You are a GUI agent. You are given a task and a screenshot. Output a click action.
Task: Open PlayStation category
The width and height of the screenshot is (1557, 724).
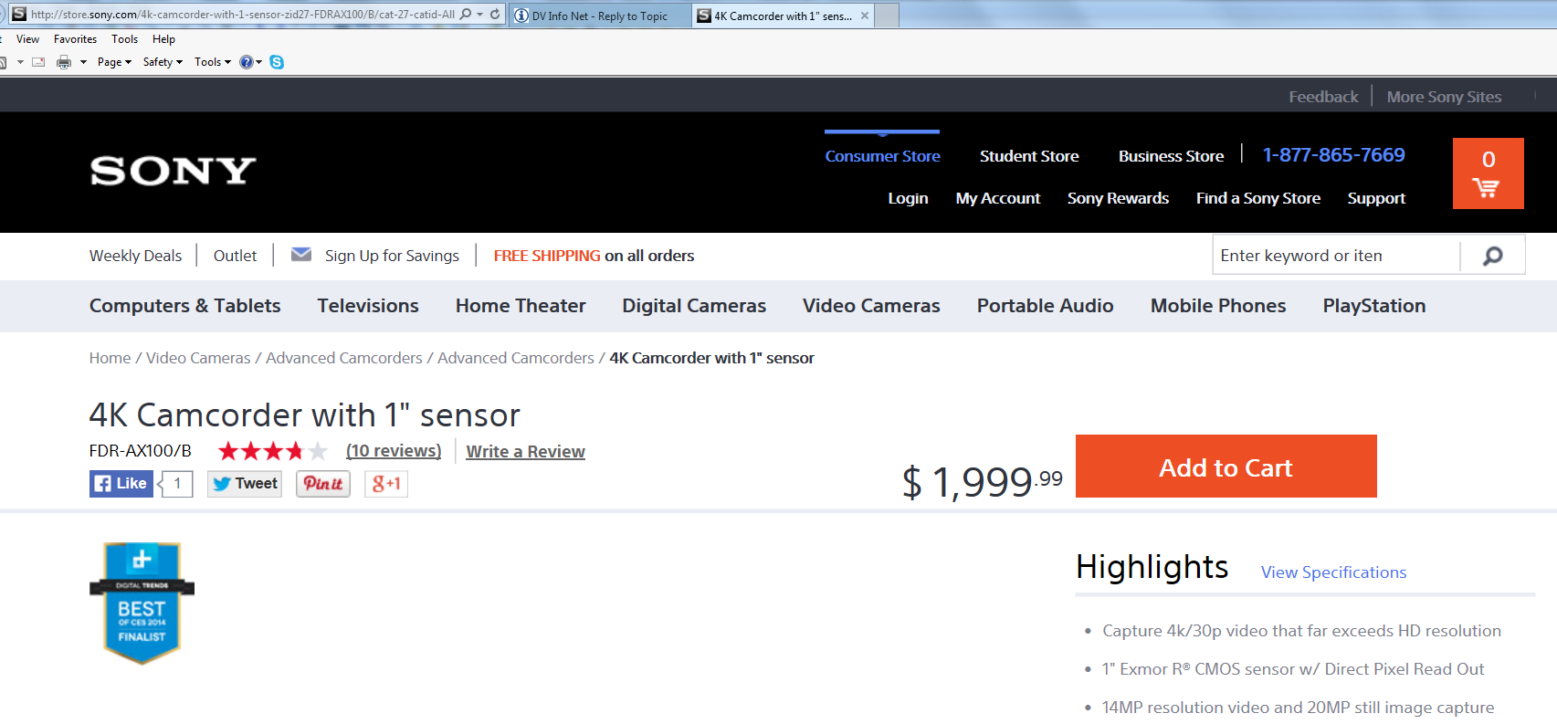click(1374, 306)
